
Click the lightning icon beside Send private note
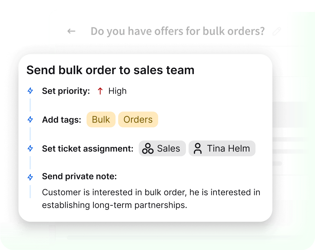(30, 177)
